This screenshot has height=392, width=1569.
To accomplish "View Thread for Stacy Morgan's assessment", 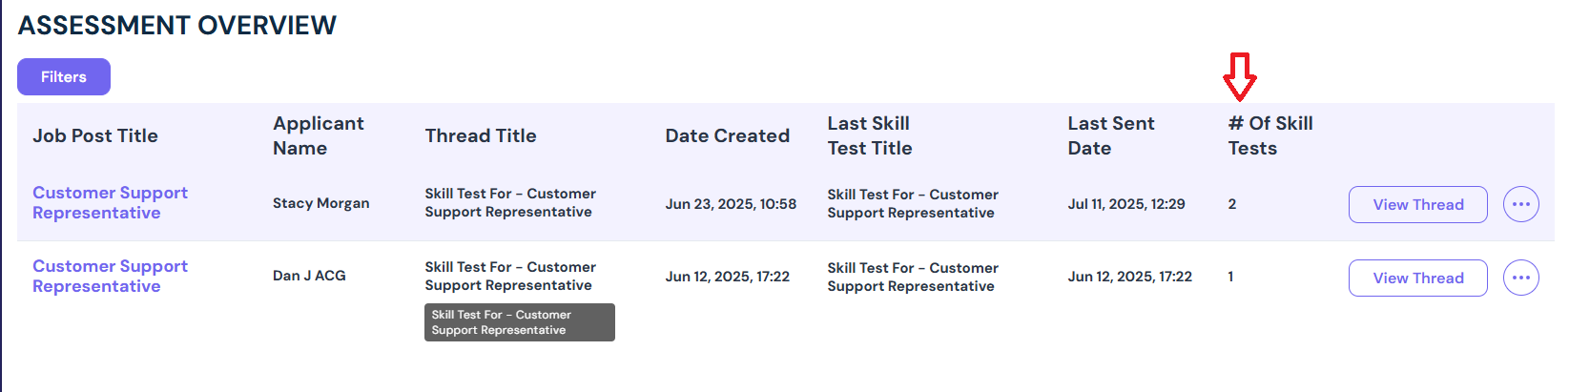I will click(x=1417, y=204).
